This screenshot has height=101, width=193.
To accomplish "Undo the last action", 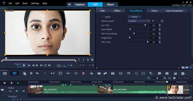I will pyautogui.click(x=37, y=74).
